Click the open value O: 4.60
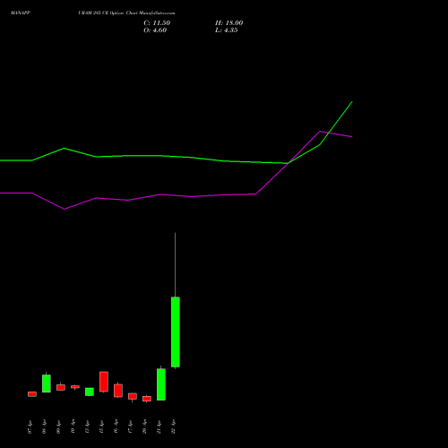 [155, 30]
